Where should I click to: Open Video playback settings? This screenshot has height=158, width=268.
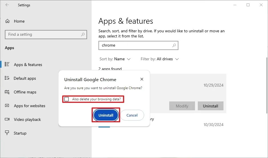[27, 119]
